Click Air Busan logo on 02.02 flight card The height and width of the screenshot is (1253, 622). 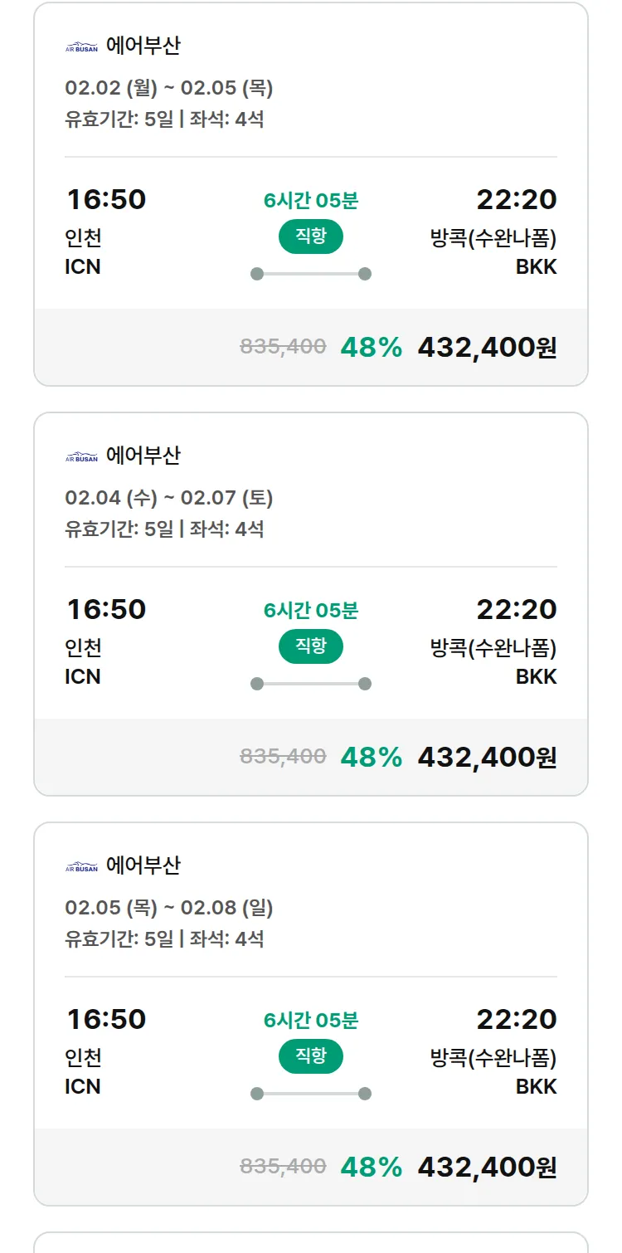(81, 47)
